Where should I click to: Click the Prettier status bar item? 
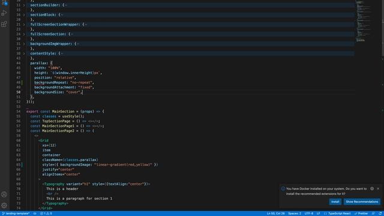click(361, 214)
